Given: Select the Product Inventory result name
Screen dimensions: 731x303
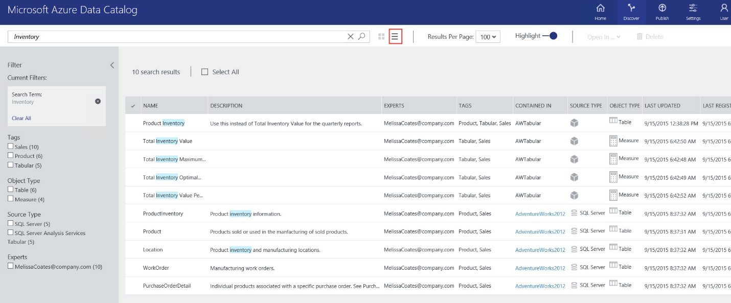Looking at the screenshot, I should coord(164,123).
